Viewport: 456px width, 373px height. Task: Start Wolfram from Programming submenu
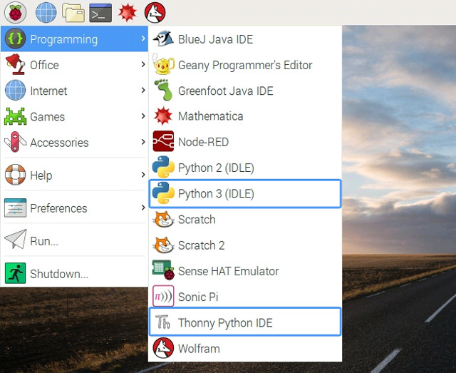[x=245, y=348]
